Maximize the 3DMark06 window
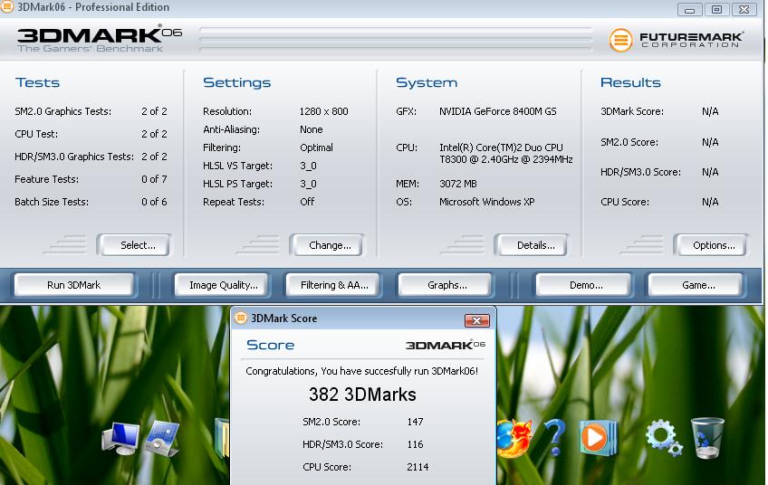 [716, 10]
